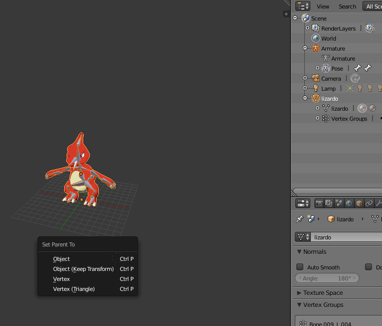Open the Outliner editor type selector
This screenshot has width=382, height=326.
303,7
